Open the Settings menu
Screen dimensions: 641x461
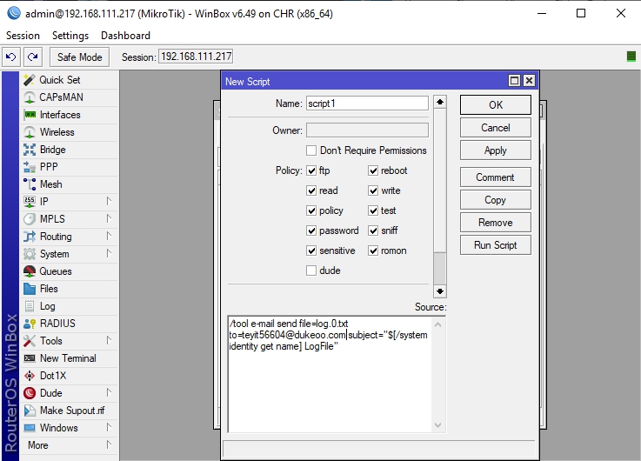coord(70,36)
